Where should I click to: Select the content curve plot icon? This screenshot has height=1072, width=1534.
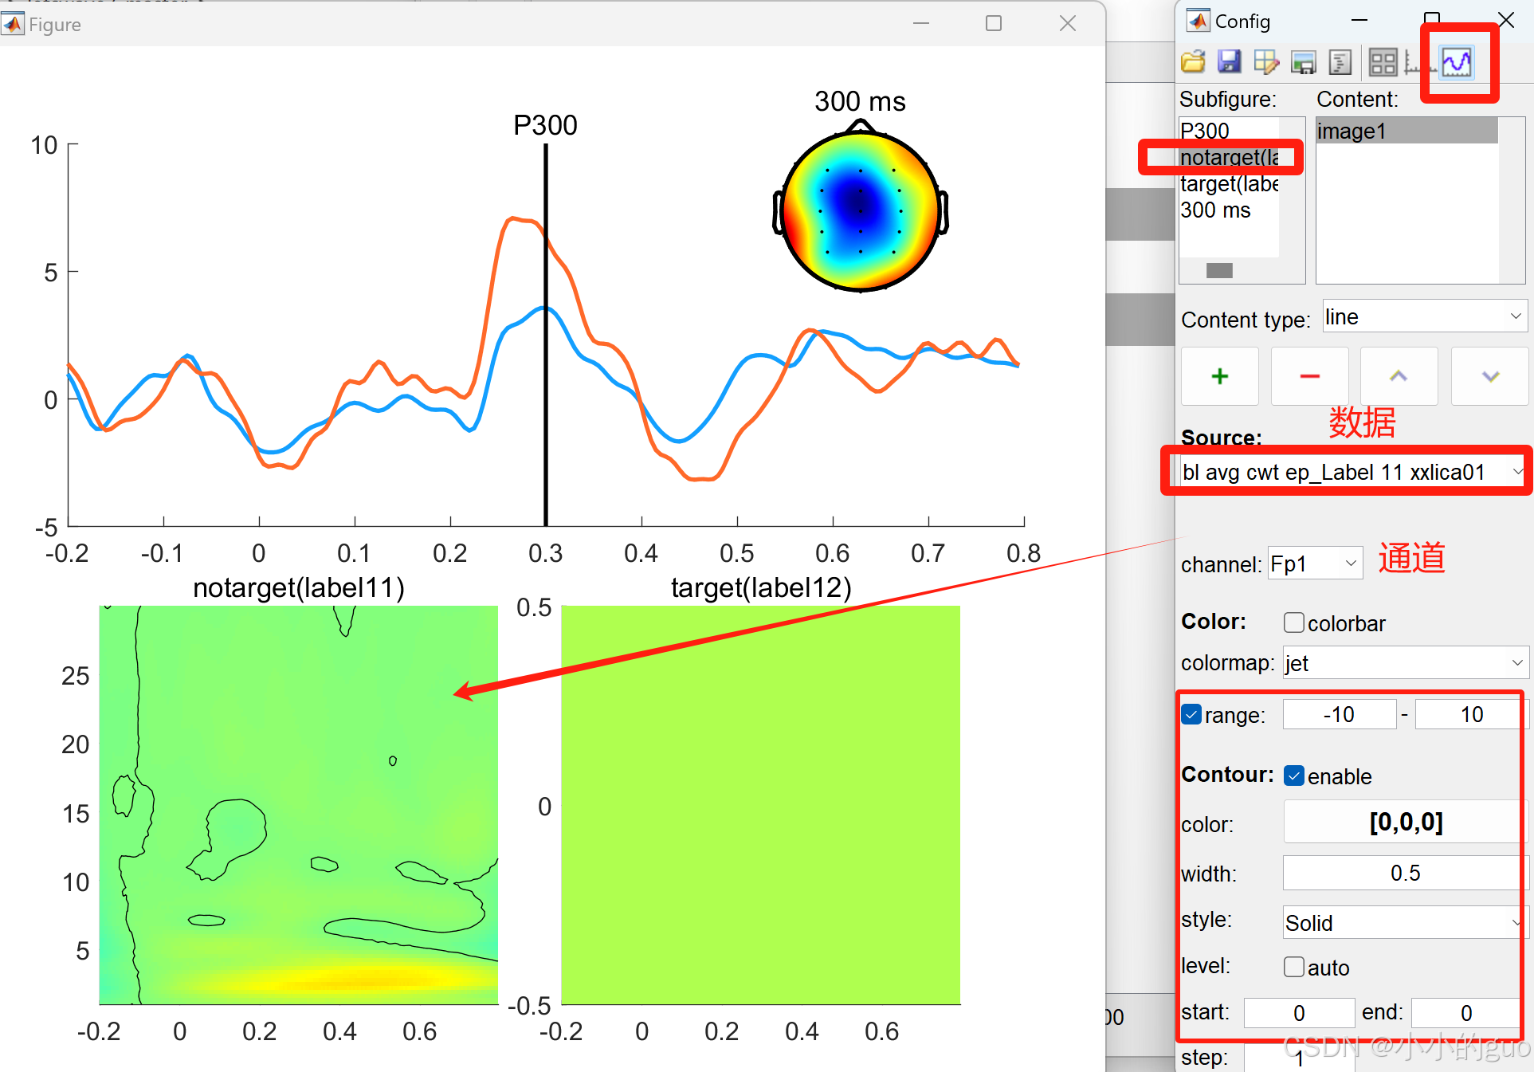point(1457,62)
